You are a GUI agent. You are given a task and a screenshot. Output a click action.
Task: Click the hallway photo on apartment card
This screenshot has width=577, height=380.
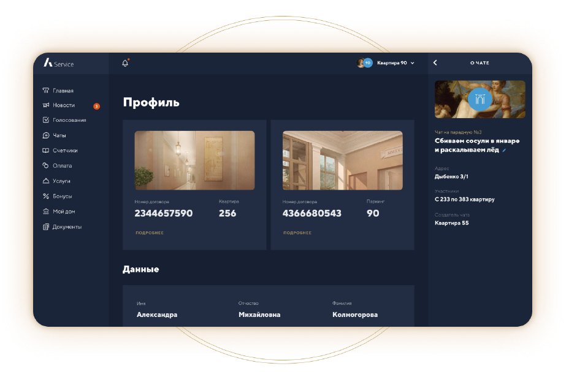tap(194, 160)
